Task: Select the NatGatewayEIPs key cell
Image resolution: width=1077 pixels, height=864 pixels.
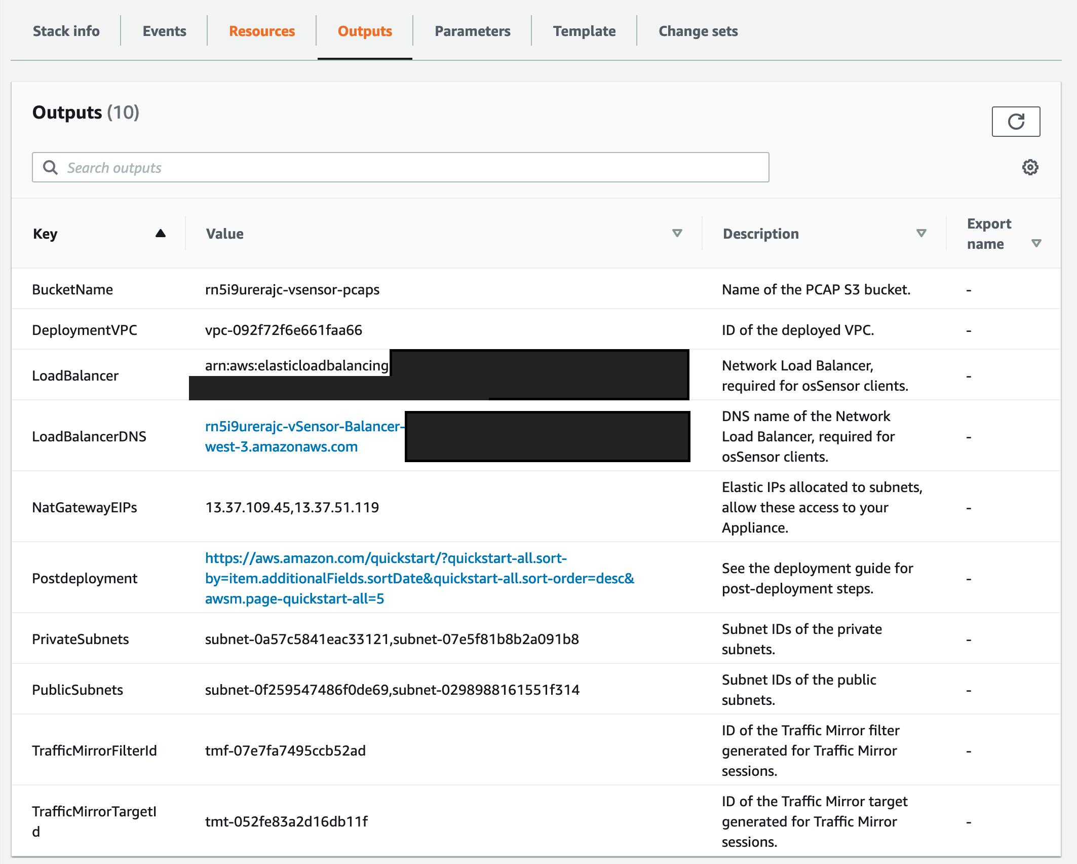Action: click(85, 507)
